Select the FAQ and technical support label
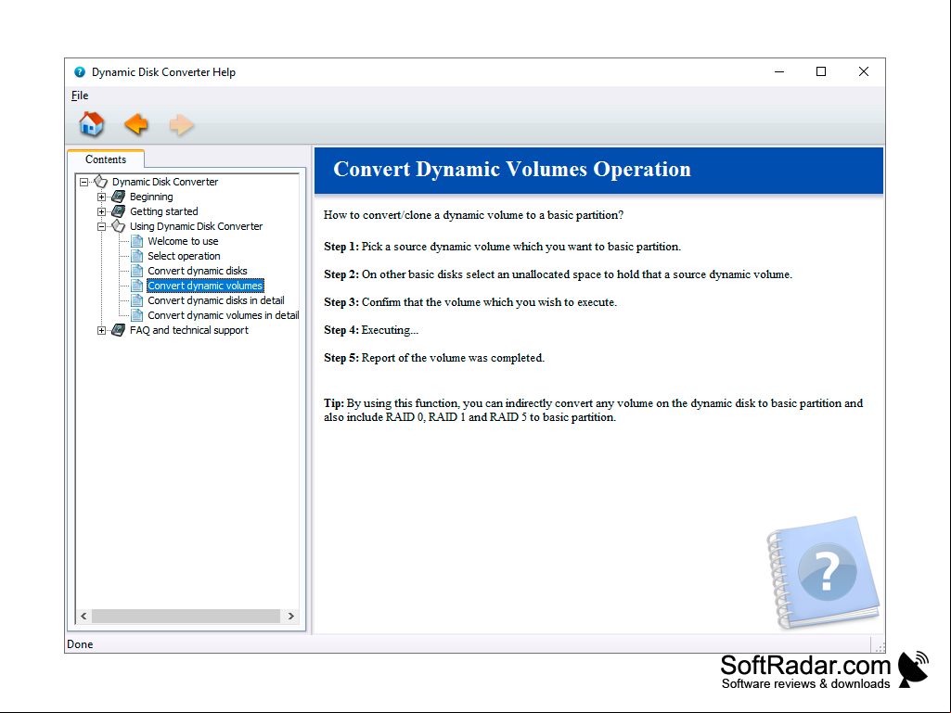 pos(188,330)
